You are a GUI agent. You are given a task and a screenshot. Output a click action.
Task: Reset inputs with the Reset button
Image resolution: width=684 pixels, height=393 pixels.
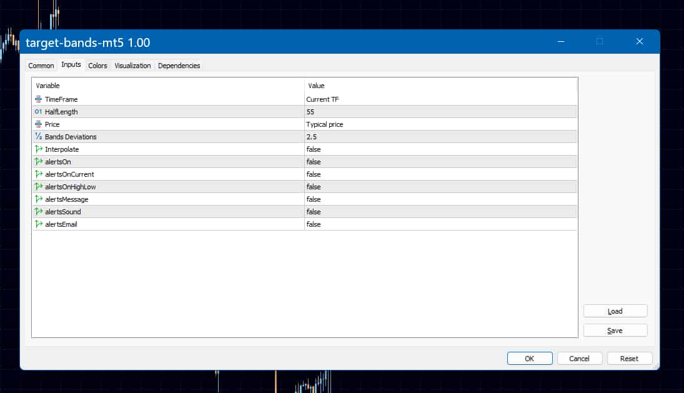tap(629, 359)
